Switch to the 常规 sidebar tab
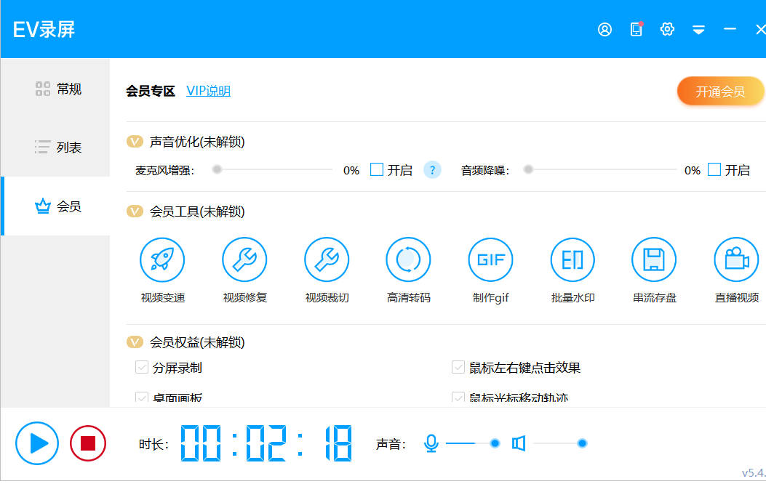 pyautogui.click(x=58, y=89)
